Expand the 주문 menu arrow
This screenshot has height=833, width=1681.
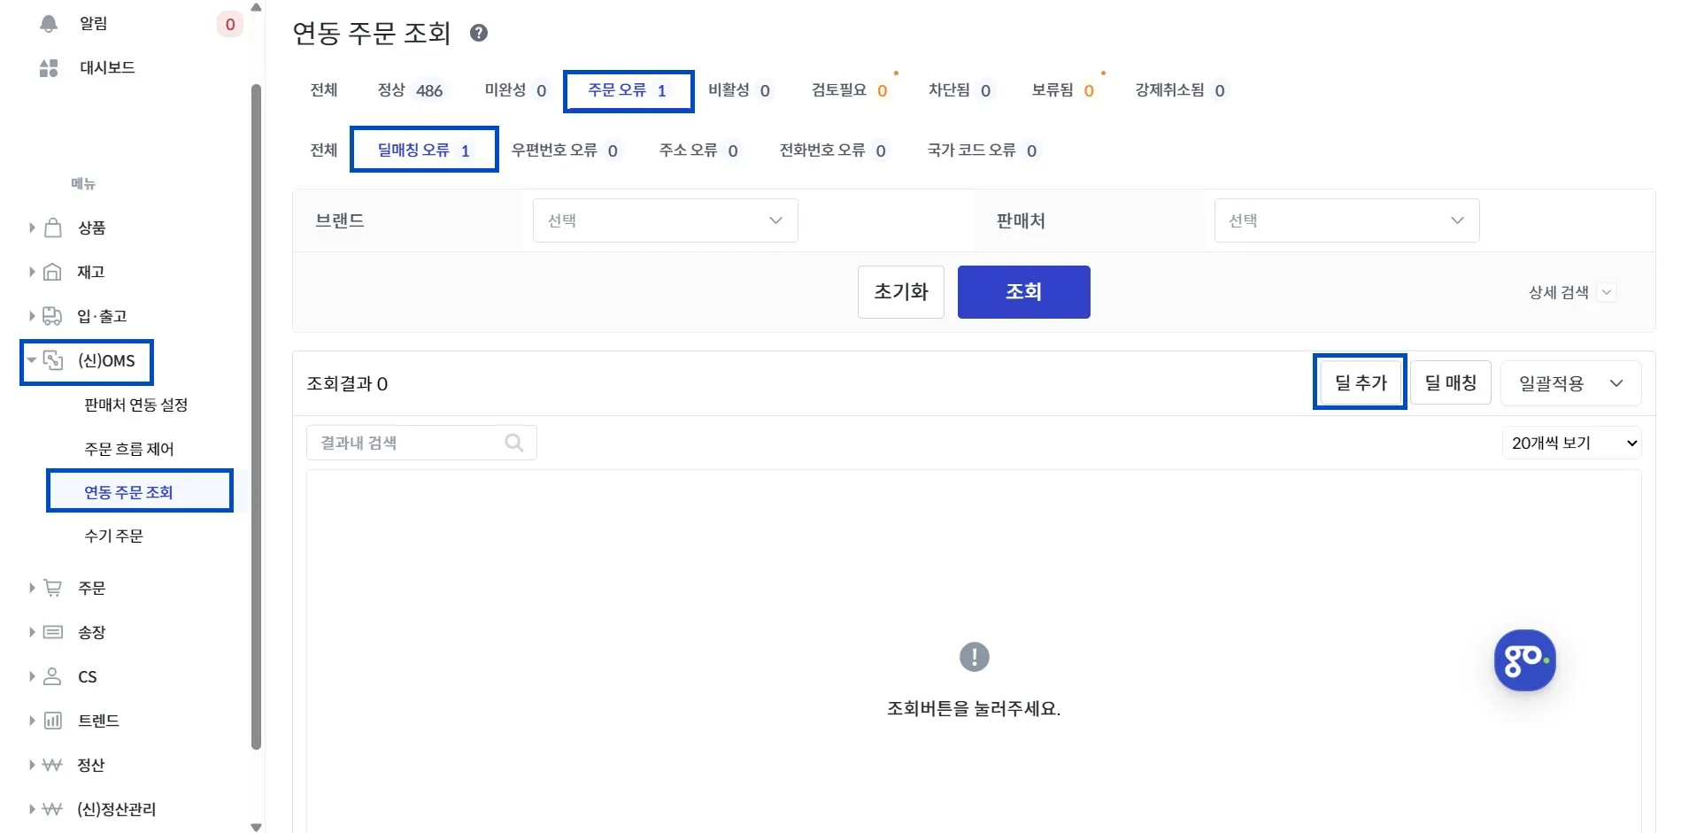coord(32,588)
